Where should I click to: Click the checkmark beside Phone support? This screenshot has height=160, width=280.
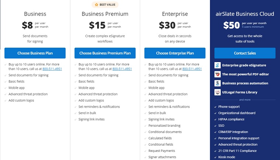point(216,107)
